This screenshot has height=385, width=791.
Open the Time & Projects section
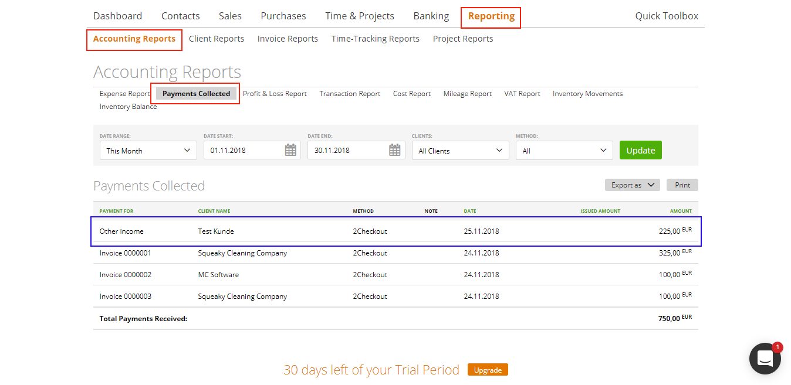[359, 15]
